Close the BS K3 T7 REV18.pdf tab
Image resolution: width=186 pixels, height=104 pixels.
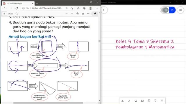pos(32,3)
